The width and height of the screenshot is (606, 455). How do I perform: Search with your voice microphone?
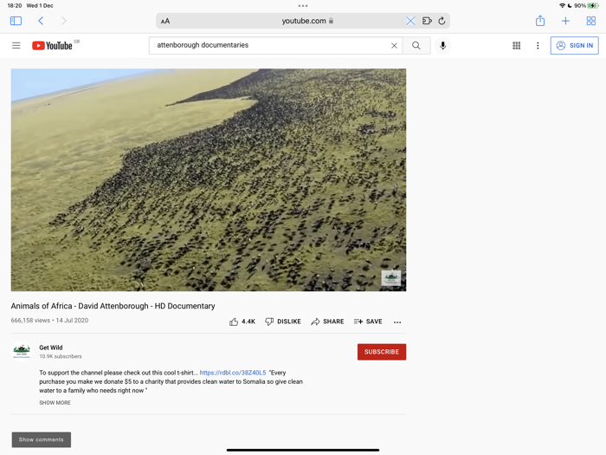[x=443, y=46]
